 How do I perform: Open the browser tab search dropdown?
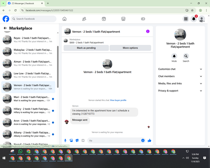3,3
